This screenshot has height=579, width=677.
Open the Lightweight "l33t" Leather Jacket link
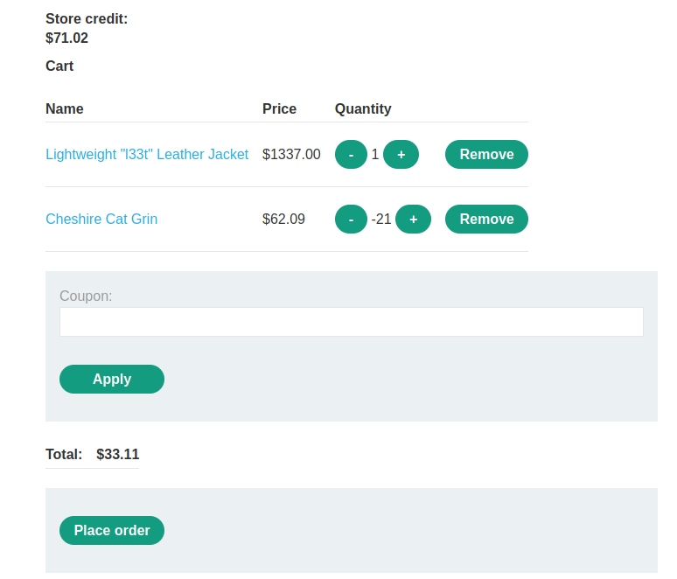coord(147,154)
